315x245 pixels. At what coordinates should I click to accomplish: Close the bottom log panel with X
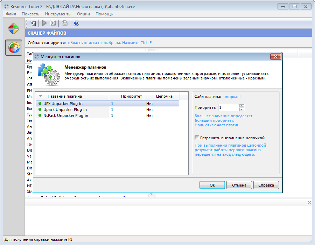pos(309,203)
